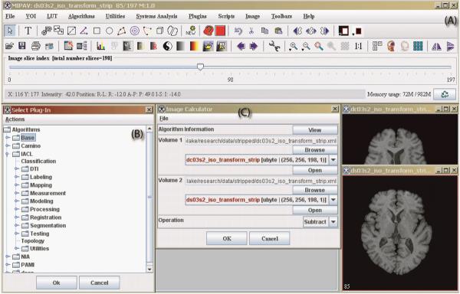Screen dimensions: 460x294
Task: Click the zoom out magnifier icon
Action: point(306,46)
